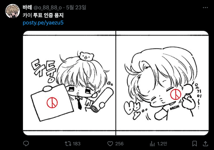The image size is (214, 150).
Task: Bookmark this post with the bookmark icon
Action: pyautogui.click(x=195, y=144)
